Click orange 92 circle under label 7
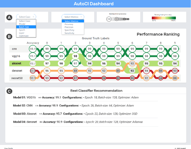Screen dimensions: 191x149 [x=147, y=78]
